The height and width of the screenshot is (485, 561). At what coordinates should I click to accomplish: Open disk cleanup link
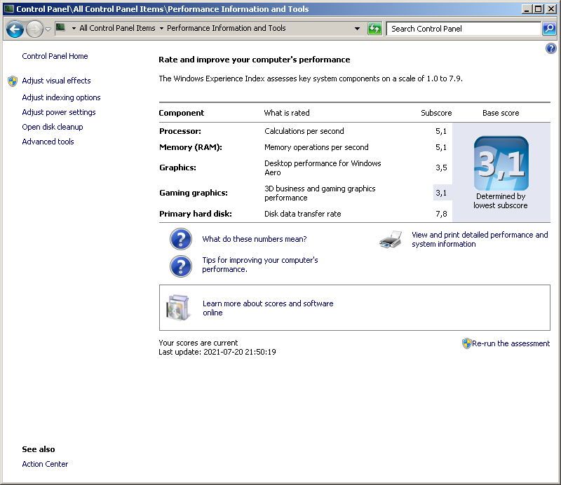pyautogui.click(x=52, y=127)
